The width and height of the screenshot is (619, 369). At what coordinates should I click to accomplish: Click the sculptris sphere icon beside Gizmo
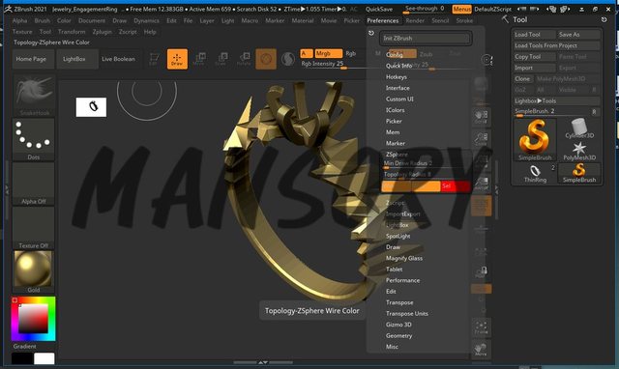[288, 59]
